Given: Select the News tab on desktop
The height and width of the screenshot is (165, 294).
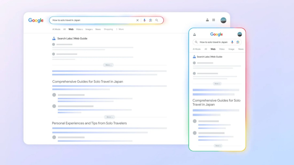Looking at the screenshot, I should coord(98,29).
